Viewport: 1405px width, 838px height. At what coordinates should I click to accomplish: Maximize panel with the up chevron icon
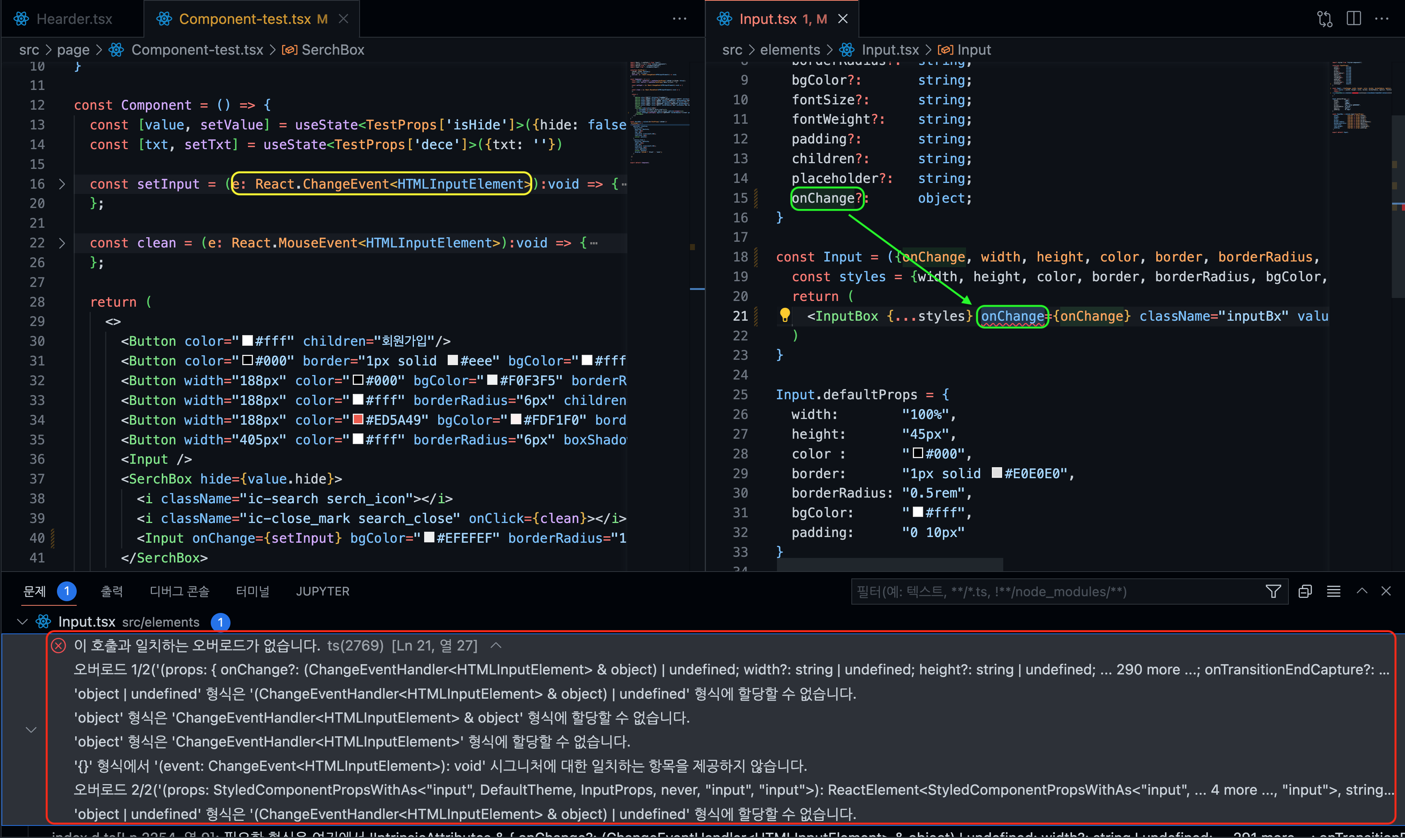pyautogui.click(x=1361, y=591)
